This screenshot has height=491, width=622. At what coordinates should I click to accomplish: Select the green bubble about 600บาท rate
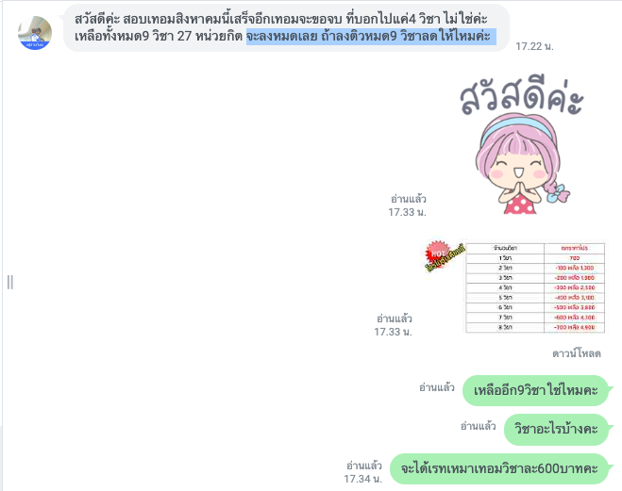tap(499, 468)
